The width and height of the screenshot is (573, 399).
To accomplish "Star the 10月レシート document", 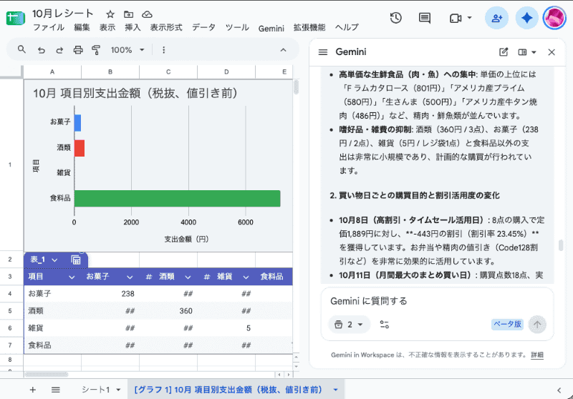I will (x=110, y=14).
